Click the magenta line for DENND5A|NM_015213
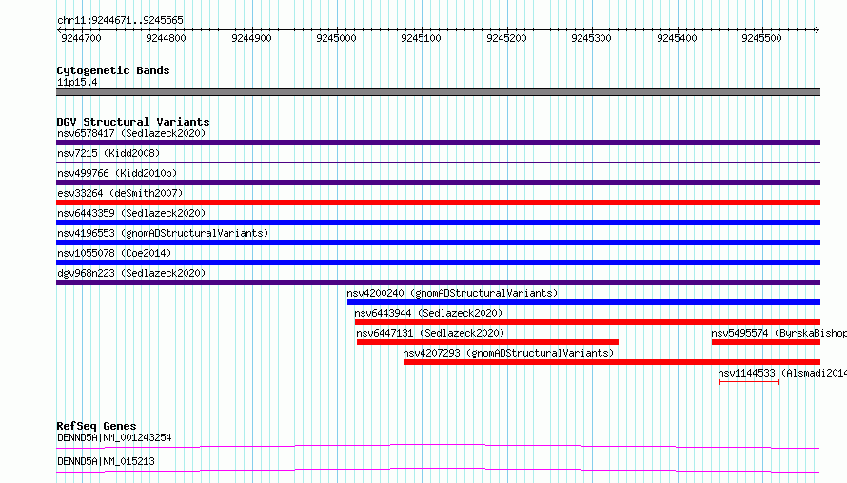The image size is (847, 483). pos(438,470)
